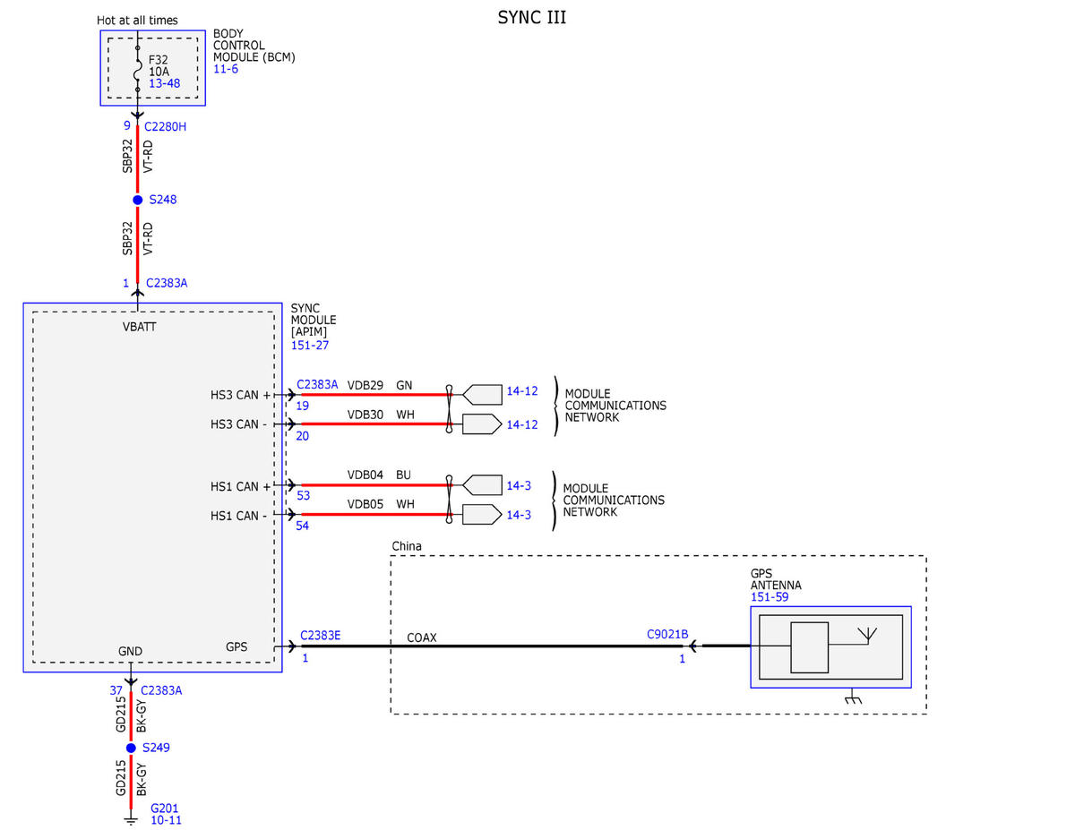Click the 'COAX' cable label

[422, 637]
